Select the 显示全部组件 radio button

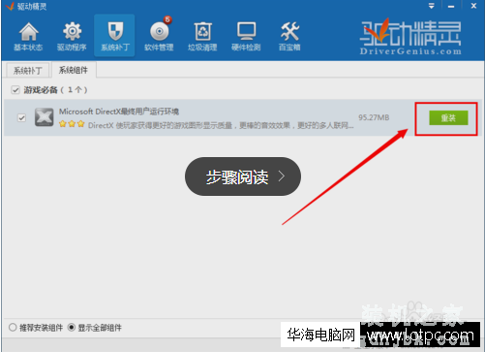click(x=71, y=328)
